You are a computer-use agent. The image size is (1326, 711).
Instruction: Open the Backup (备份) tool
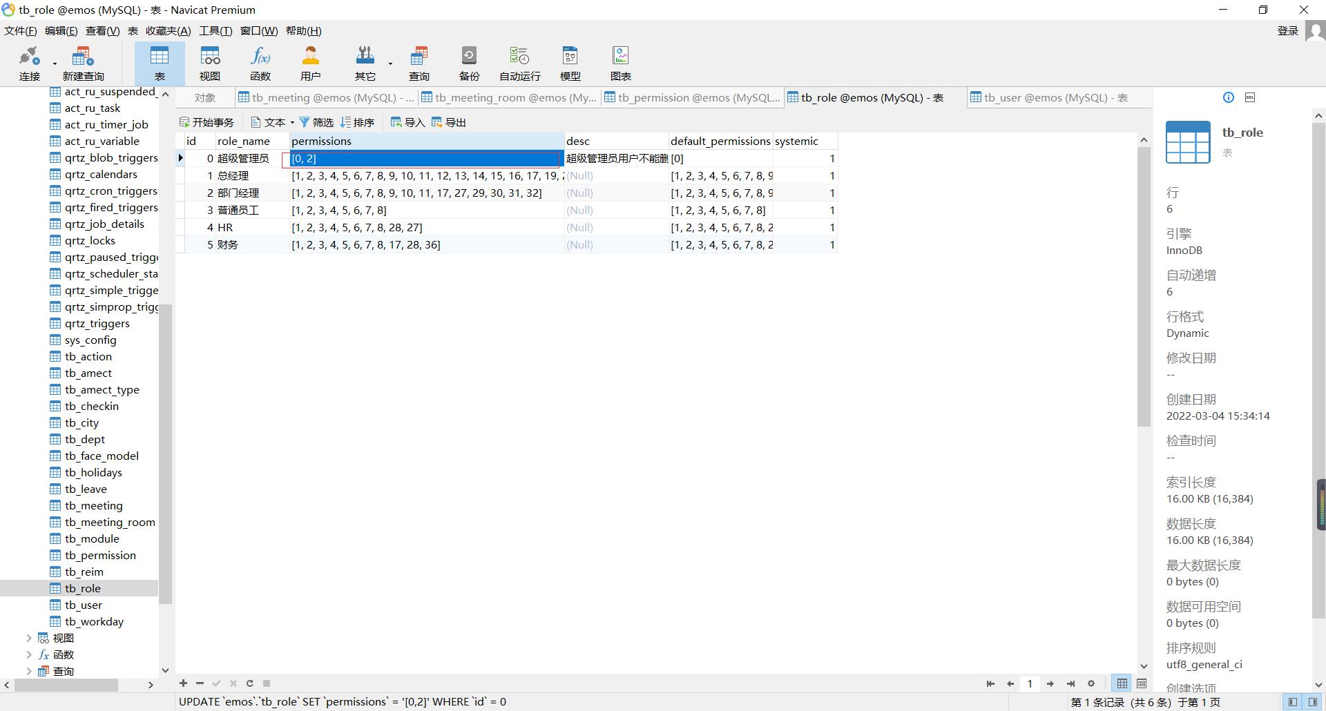(469, 64)
